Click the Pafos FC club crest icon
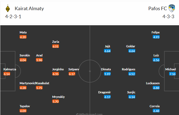 click(171, 9)
